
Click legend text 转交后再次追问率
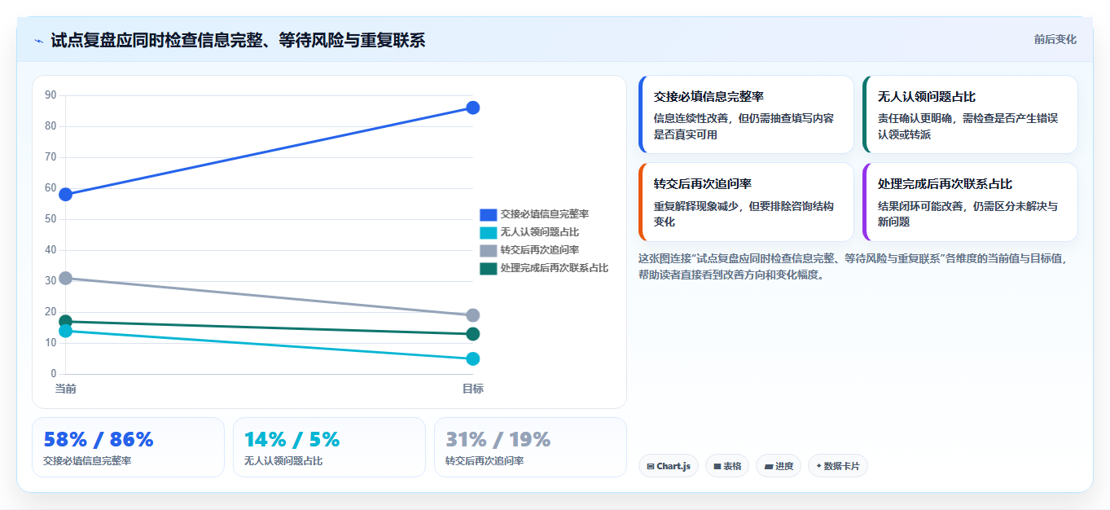(540, 250)
